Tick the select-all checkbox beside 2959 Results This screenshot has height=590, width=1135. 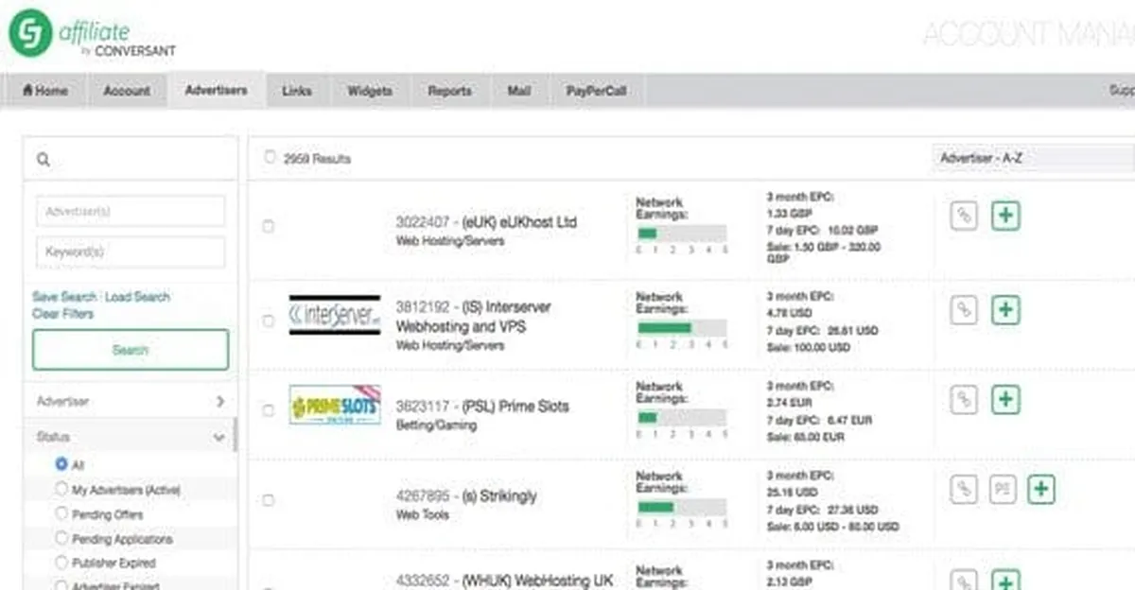click(270, 157)
